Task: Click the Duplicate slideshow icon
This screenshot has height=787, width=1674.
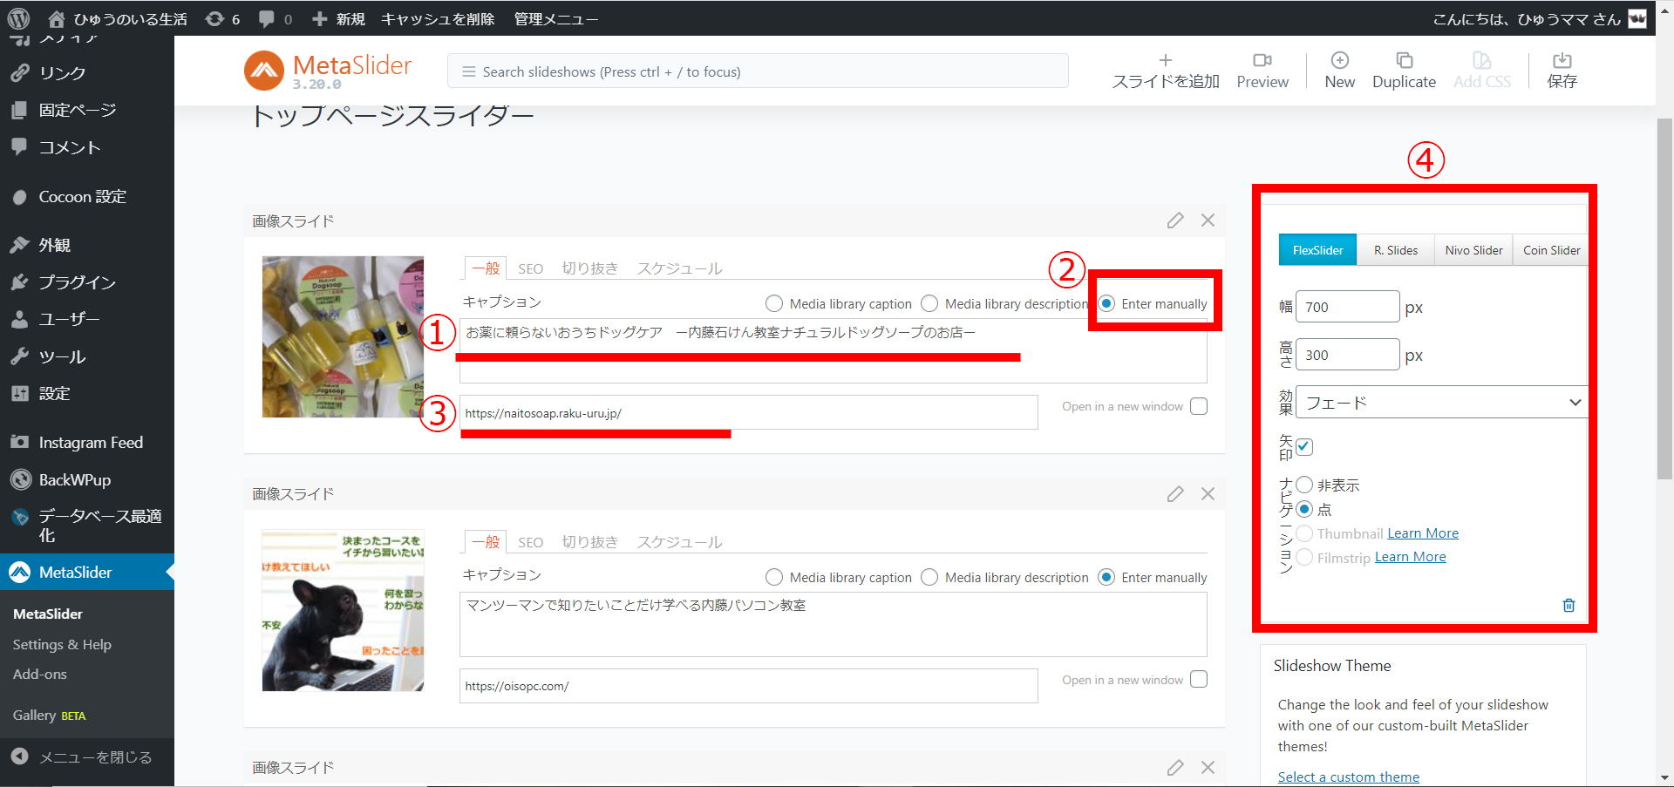Action: tap(1404, 60)
